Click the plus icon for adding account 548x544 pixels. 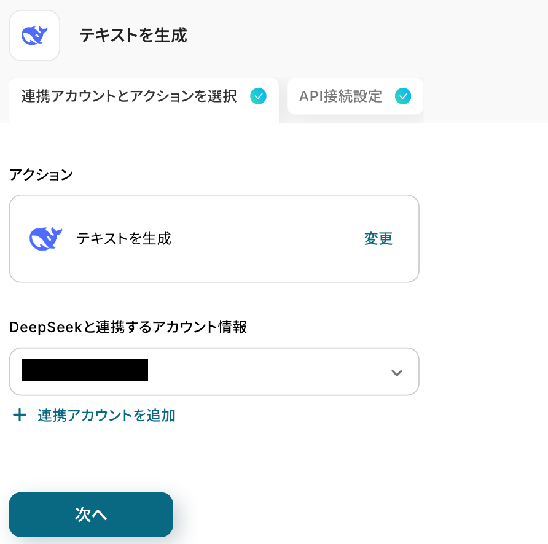point(20,416)
